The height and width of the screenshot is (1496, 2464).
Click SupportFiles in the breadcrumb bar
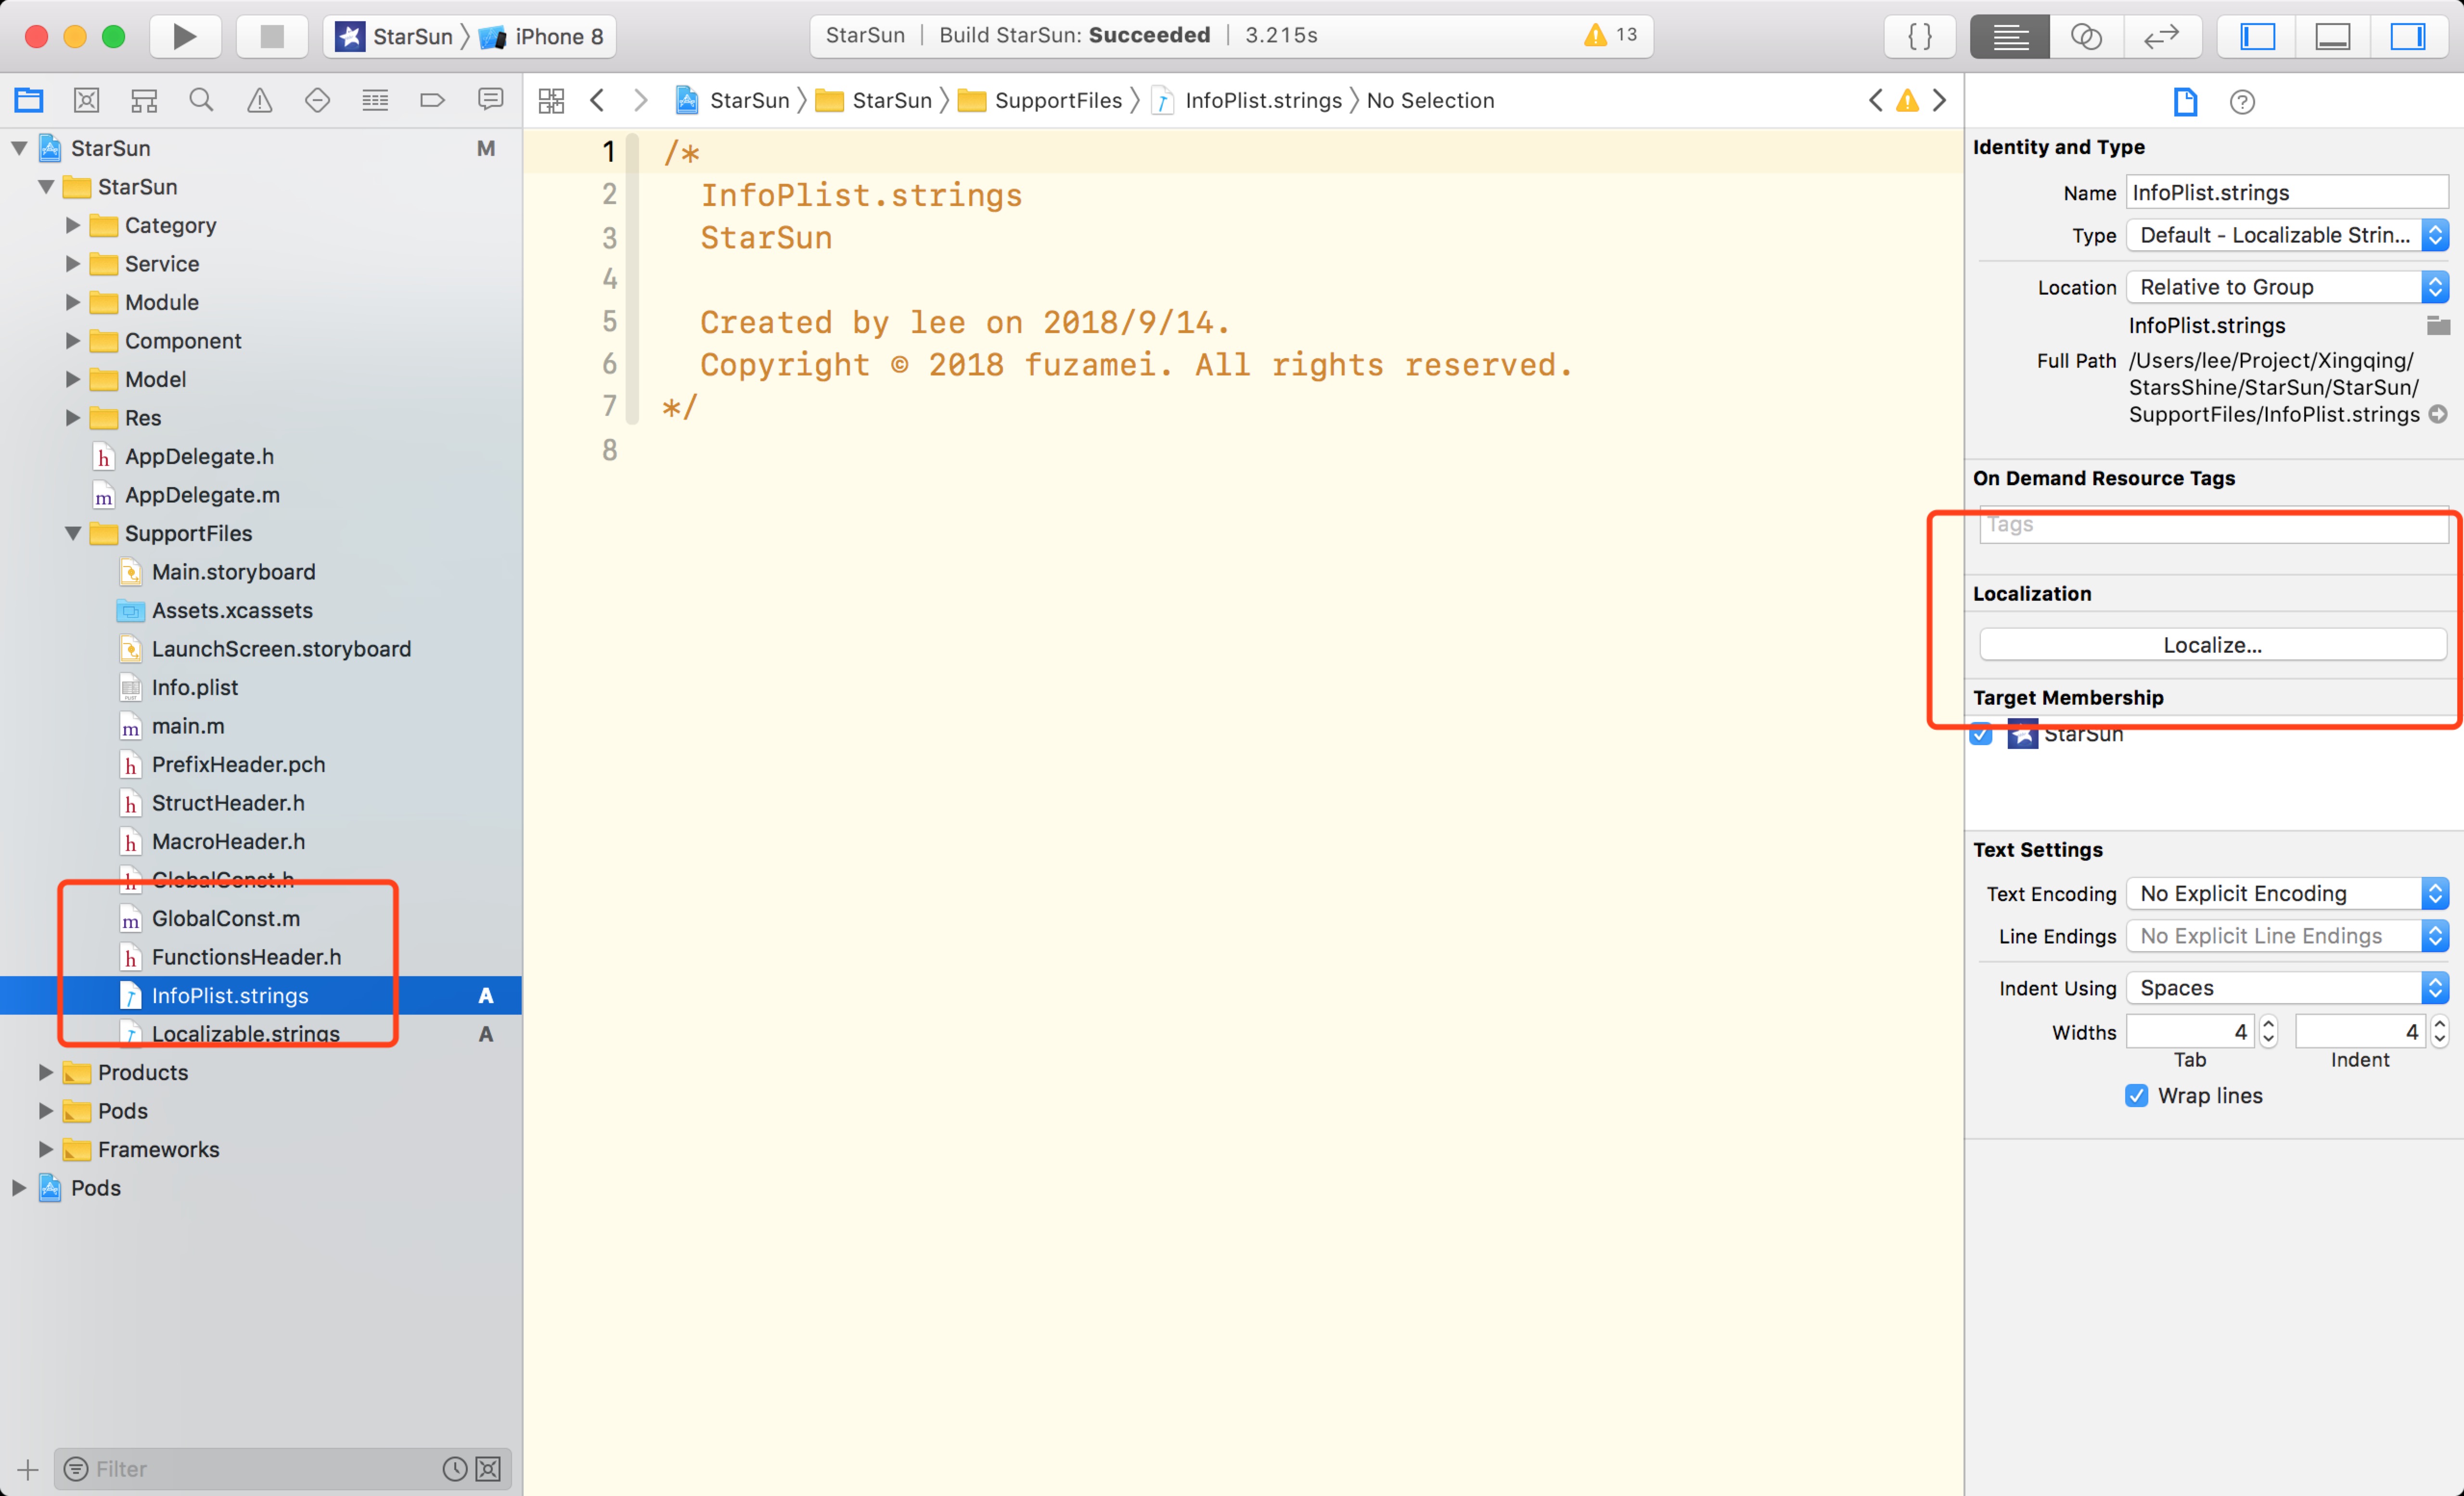click(1057, 100)
